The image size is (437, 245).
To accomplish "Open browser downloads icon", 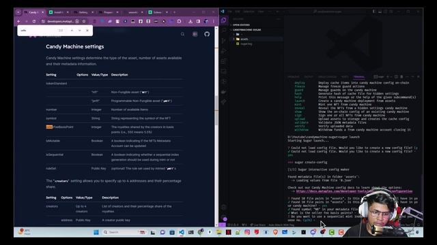I will [191, 21].
